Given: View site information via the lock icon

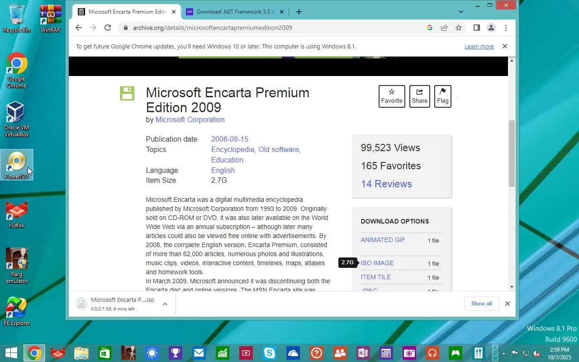Looking at the screenshot, I should click(125, 28).
